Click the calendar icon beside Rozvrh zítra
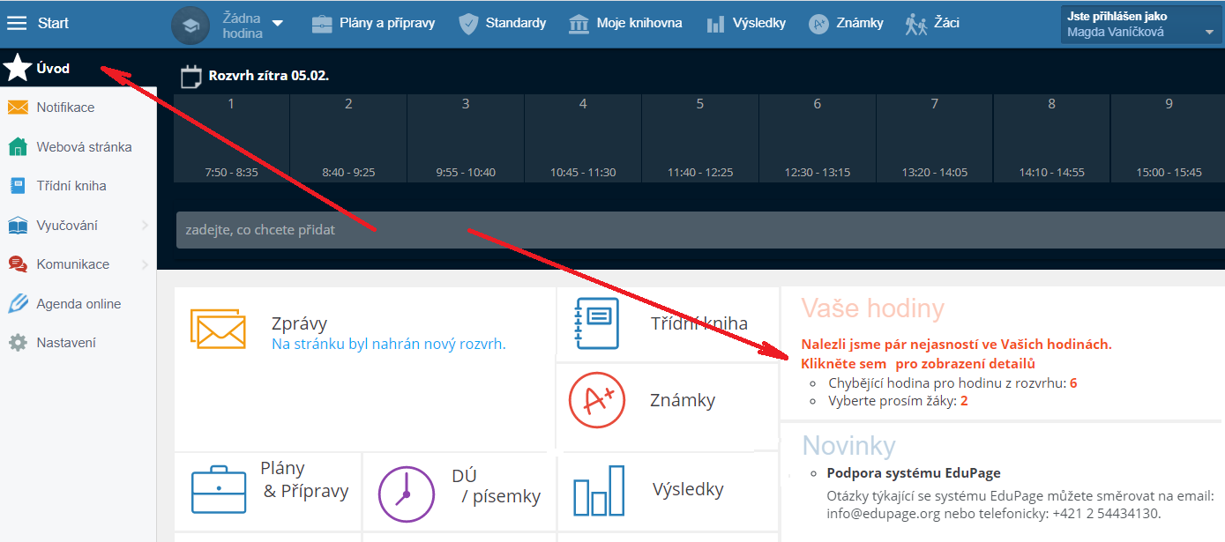Viewport: 1225px width, 542px height. coord(191,77)
